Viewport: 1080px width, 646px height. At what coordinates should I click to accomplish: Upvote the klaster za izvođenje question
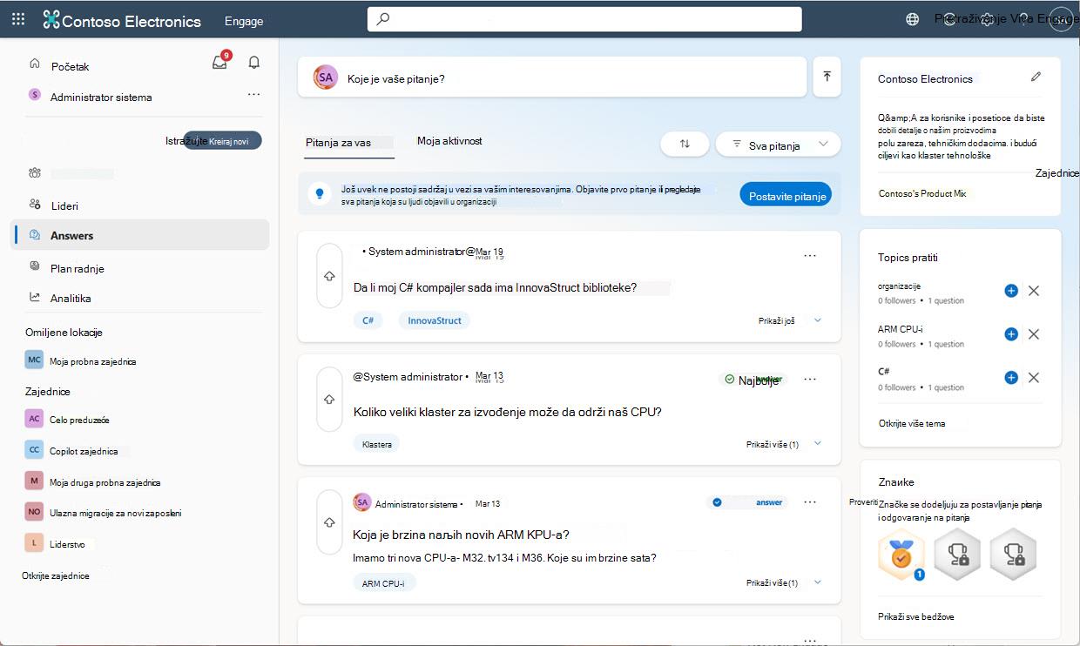click(329, 399)
